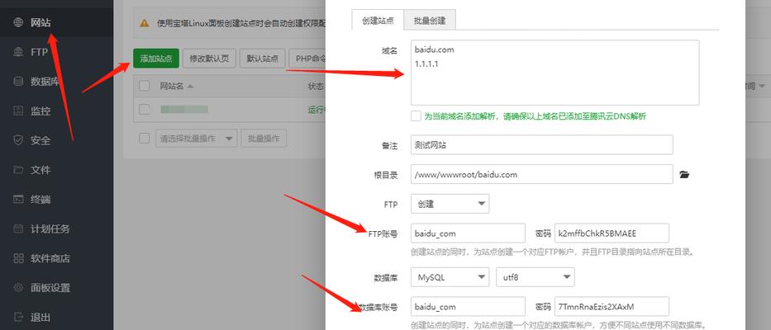This screenshot has width=771, height=330.
Task: Click the 文件 folder icon in sidebar
Action: [x=18, y=170]
